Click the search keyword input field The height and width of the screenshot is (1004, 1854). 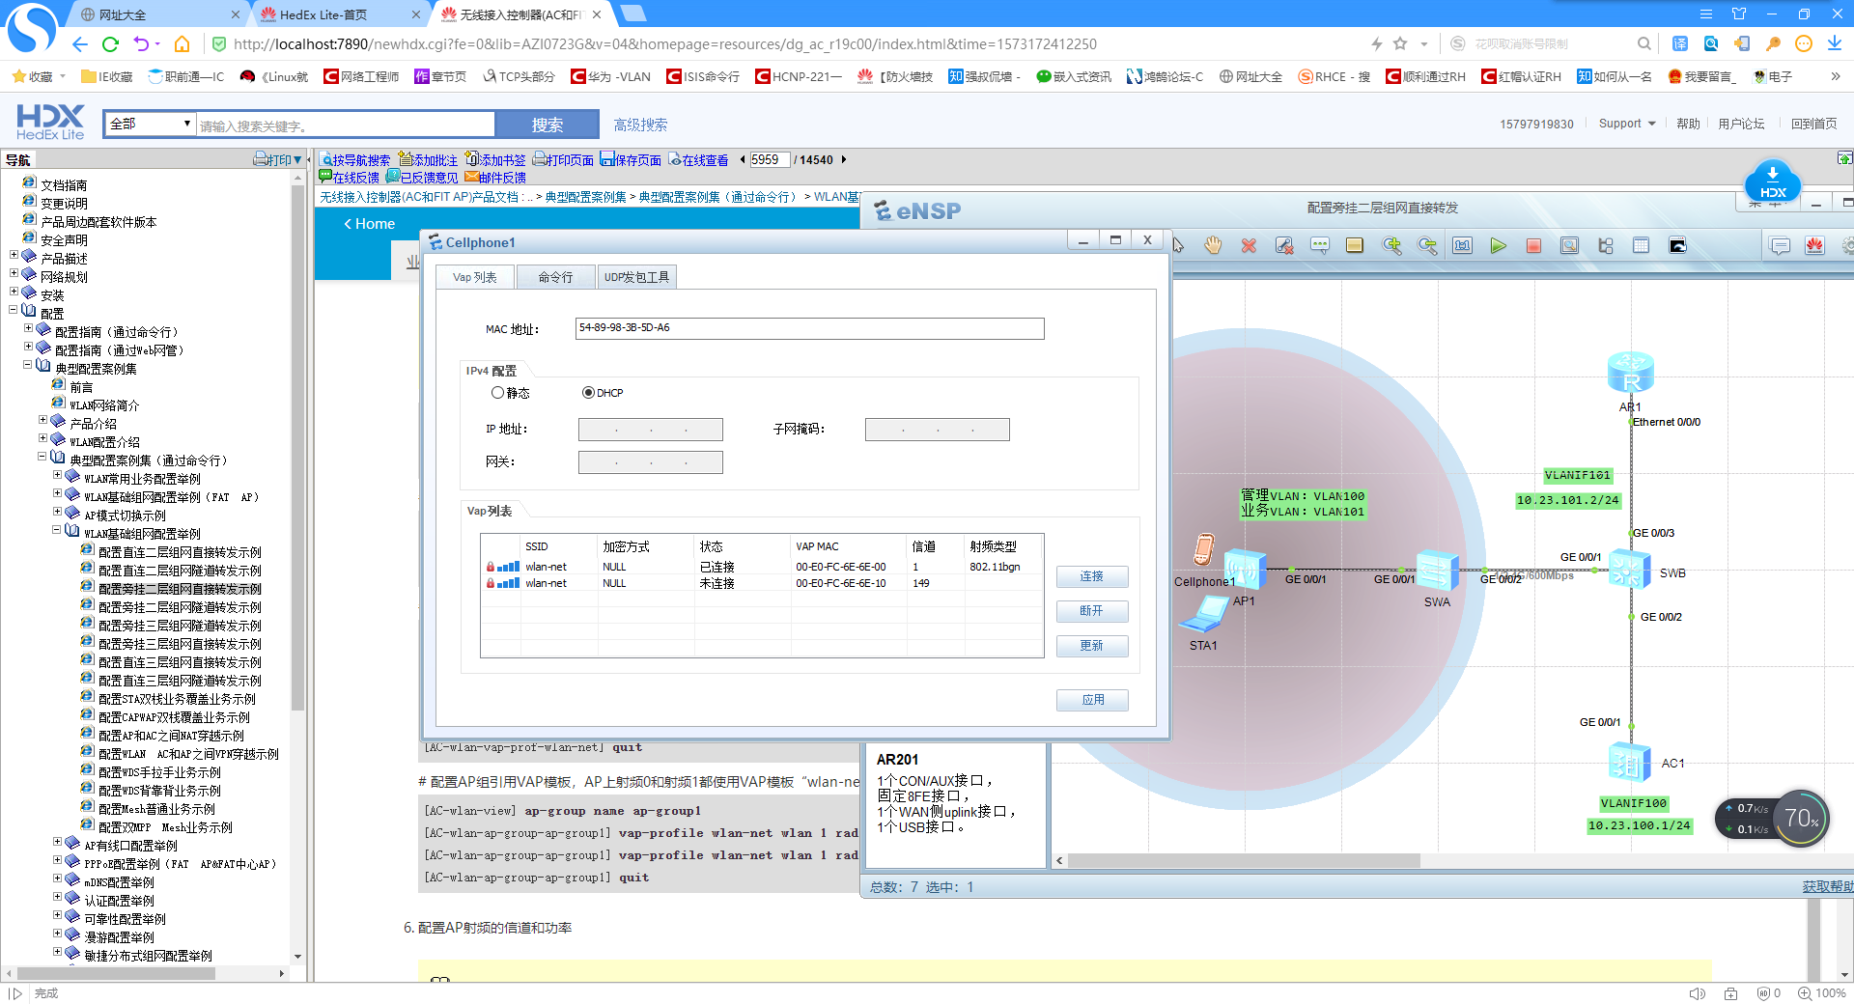tap(347, 125)
